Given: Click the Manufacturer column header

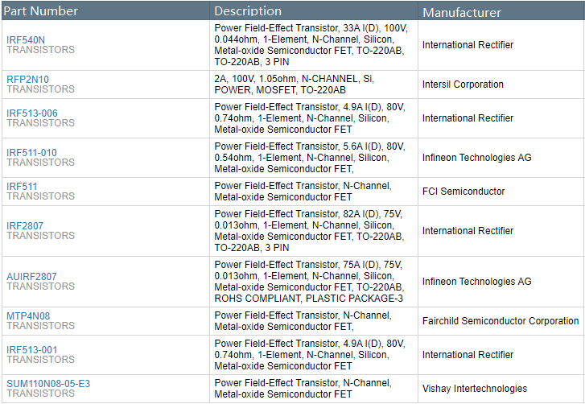Looking at the screenshot, I should [x=462, y=12].
